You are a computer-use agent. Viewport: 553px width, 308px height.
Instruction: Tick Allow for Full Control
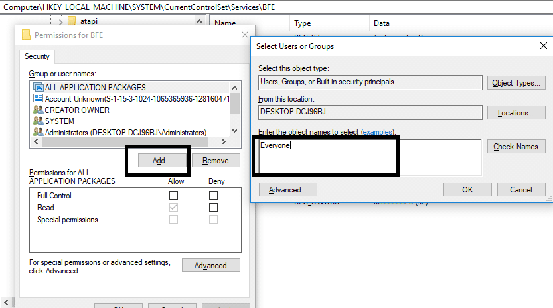(173, 195)
